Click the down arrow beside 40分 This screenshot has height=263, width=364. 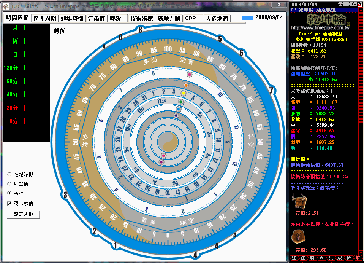pyautogui.click(x=24, y=94)
